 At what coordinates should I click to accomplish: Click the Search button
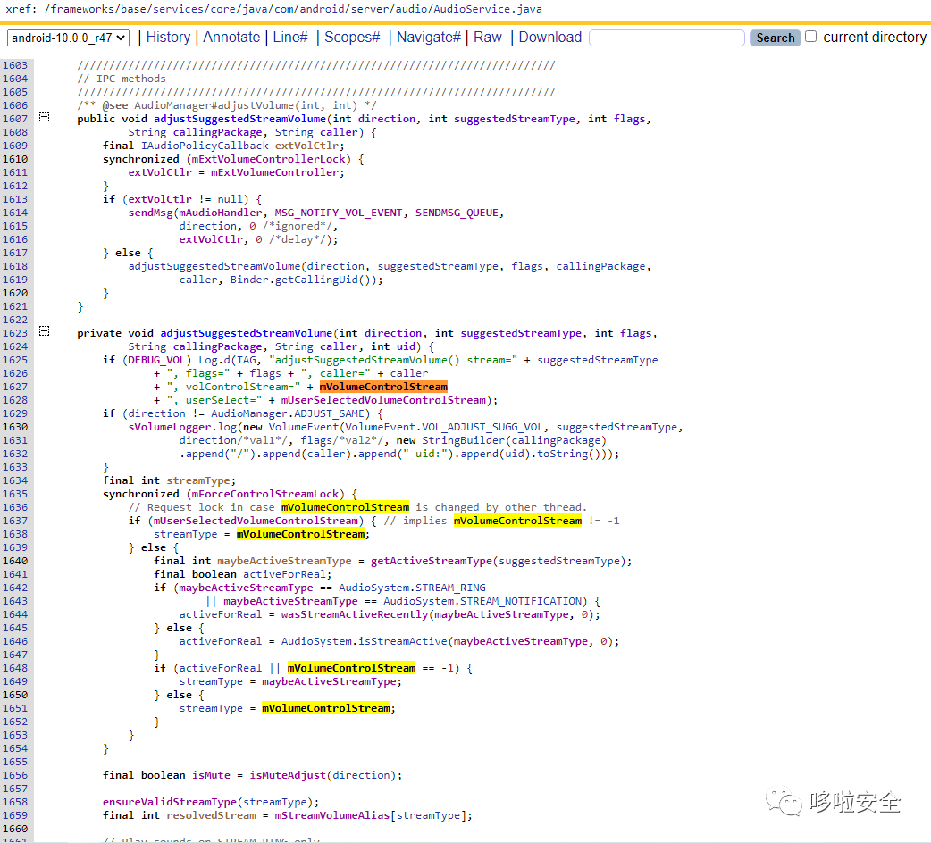(x=775, y=38)
